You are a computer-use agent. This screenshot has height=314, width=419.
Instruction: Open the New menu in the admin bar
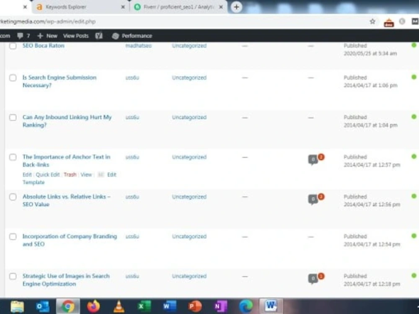click(x=47, y=36)
